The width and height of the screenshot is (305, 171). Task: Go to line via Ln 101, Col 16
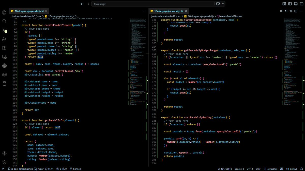(x=225, y=169)
